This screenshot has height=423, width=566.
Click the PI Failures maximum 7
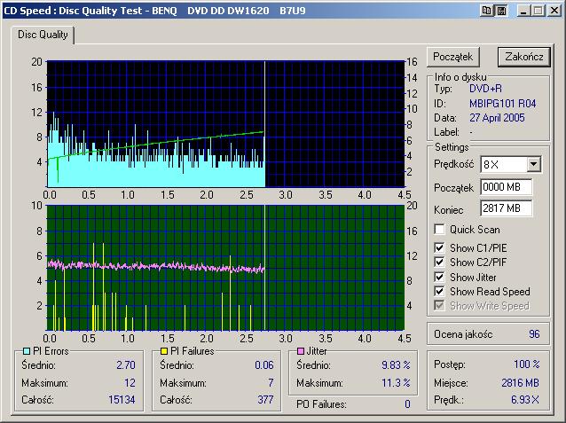click(x=271, y=382)
